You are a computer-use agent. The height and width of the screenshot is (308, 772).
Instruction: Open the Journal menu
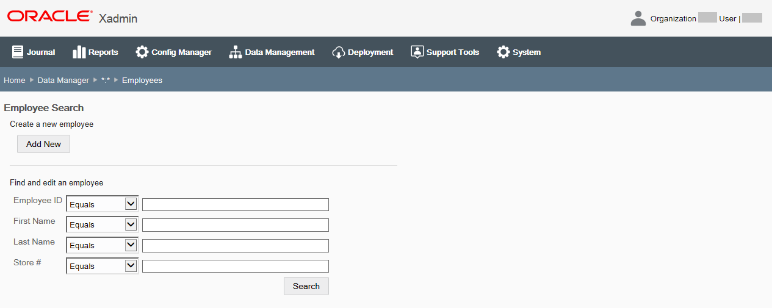coord(34,52)
